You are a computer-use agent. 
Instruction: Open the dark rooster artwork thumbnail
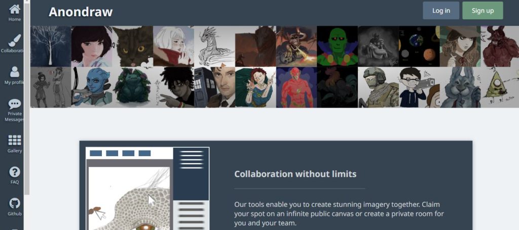(337, 87)
